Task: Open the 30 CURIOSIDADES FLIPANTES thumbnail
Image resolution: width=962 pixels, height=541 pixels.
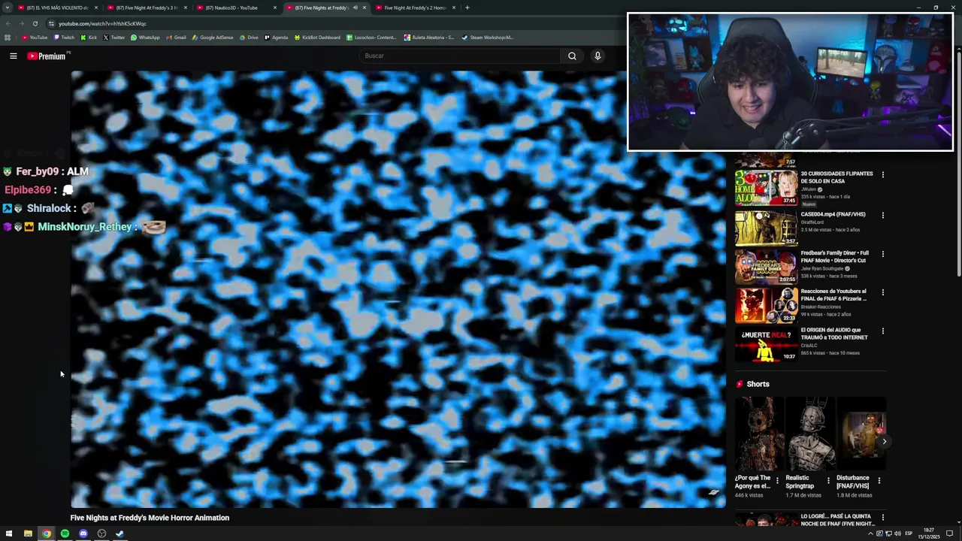Action: coord(766,188)
